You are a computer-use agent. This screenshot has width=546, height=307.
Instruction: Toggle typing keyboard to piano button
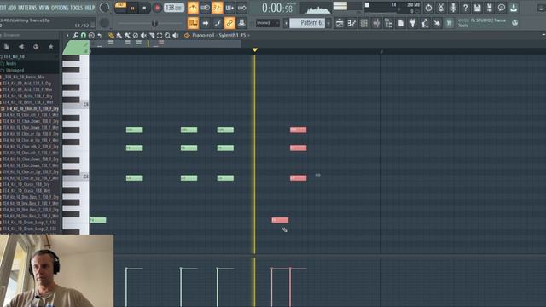[x=193, y=23]
